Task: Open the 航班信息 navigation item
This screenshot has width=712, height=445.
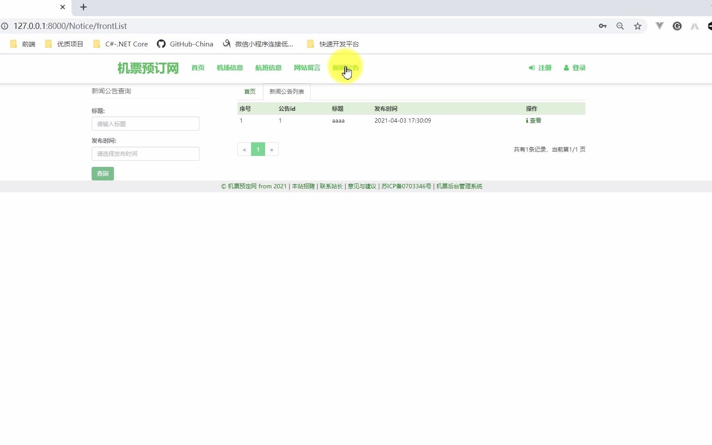Action: tap(269, 68)
